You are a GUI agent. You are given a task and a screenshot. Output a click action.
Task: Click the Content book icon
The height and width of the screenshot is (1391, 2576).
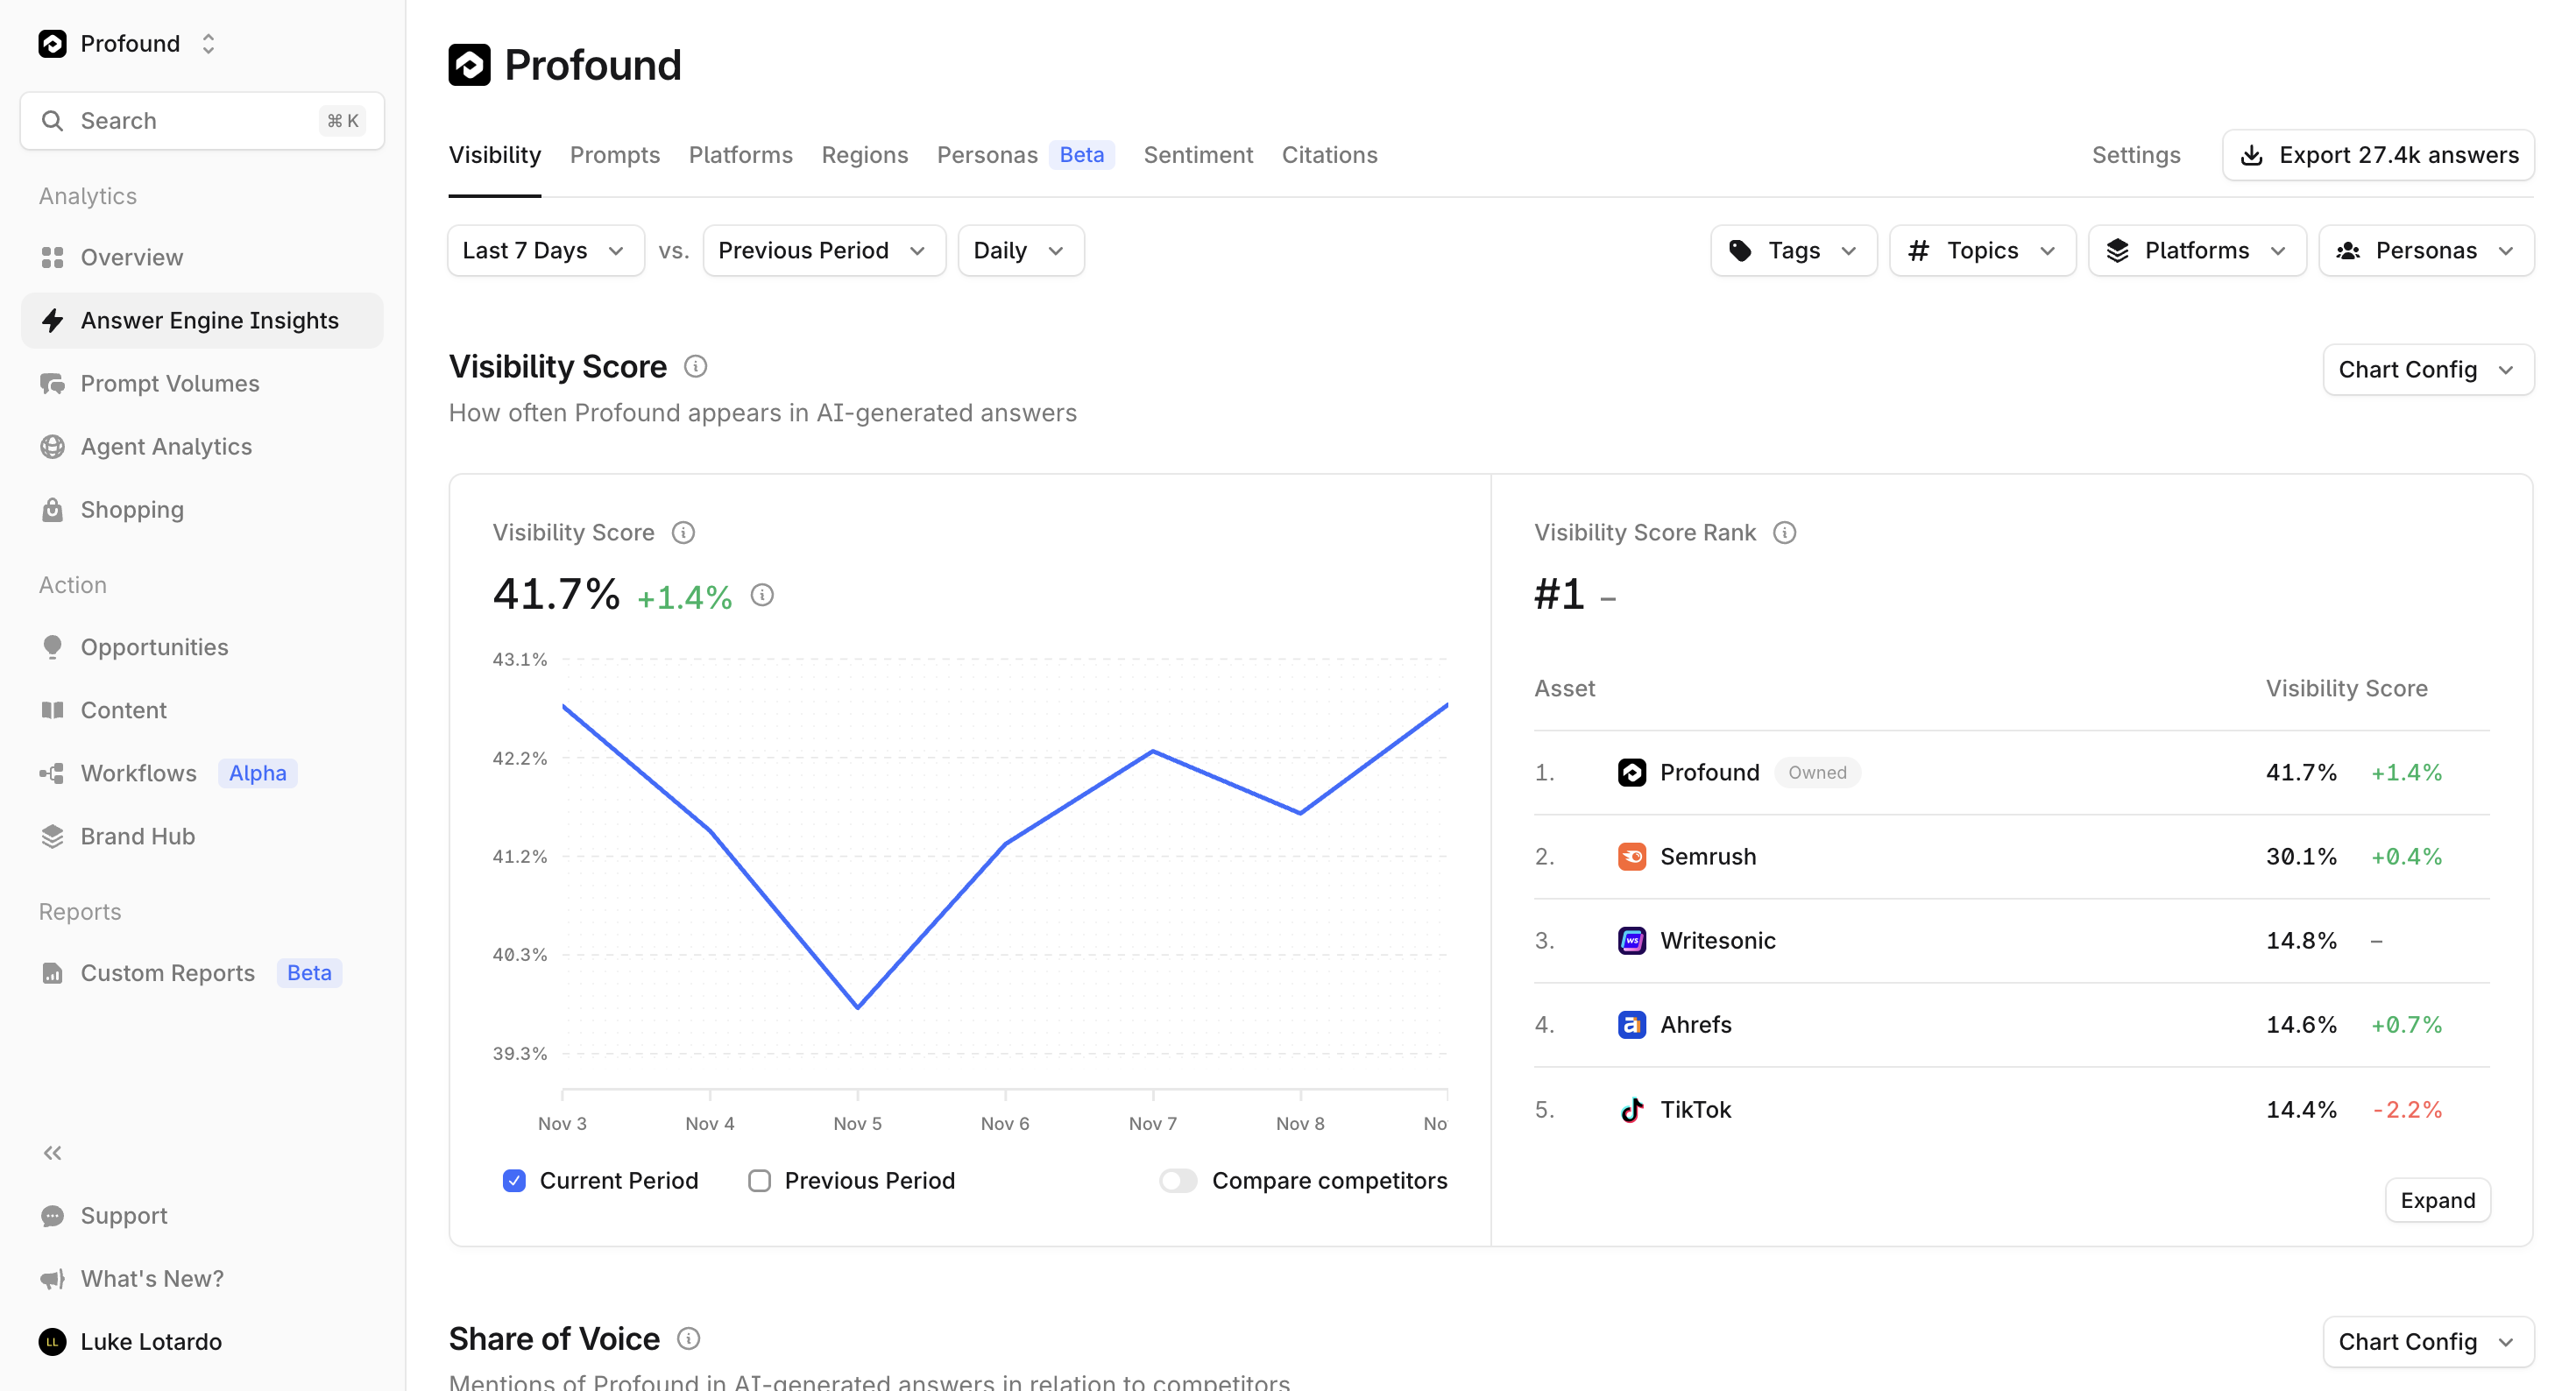(x=52, y=710)
